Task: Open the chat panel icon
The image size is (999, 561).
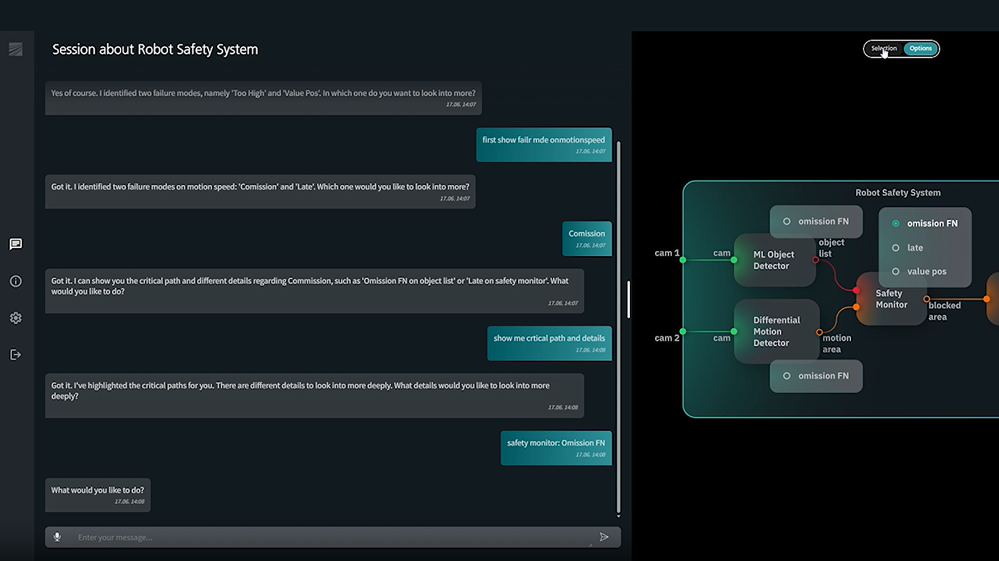Action: 16,244
